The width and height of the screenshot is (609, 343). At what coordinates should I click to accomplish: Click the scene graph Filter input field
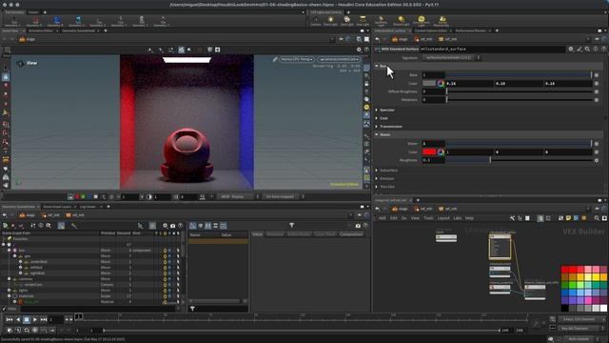[99, 309]
